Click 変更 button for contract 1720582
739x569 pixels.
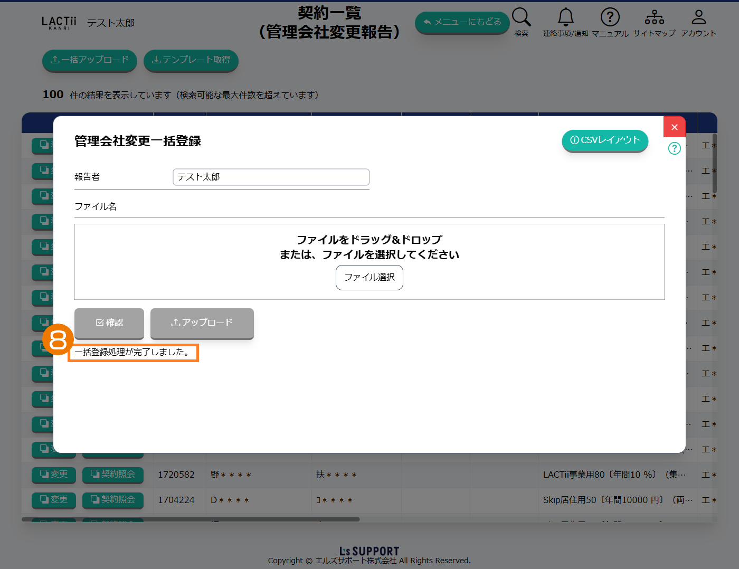click(x=54, y=475)
